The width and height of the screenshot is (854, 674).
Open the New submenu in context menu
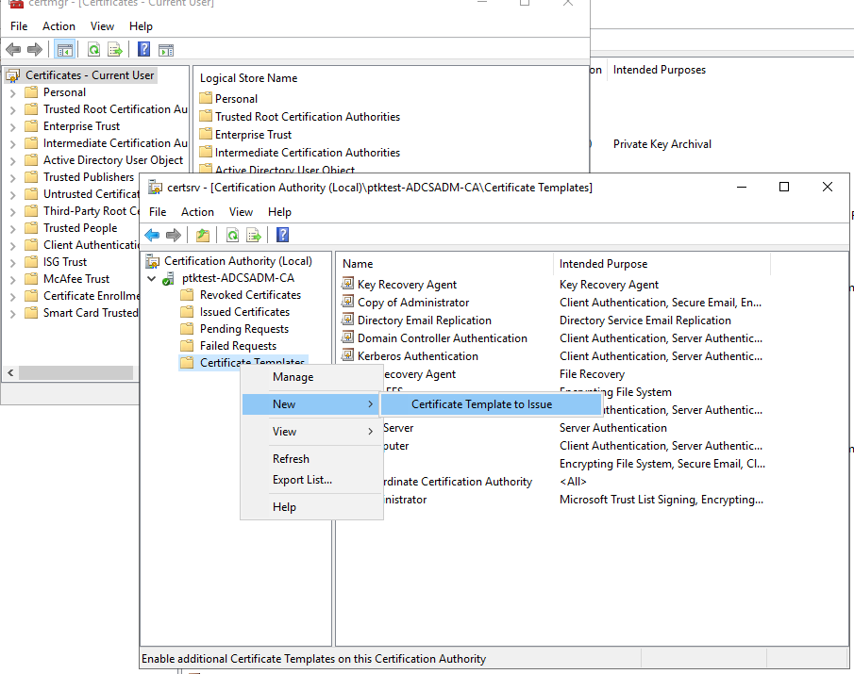click(311, 404)
